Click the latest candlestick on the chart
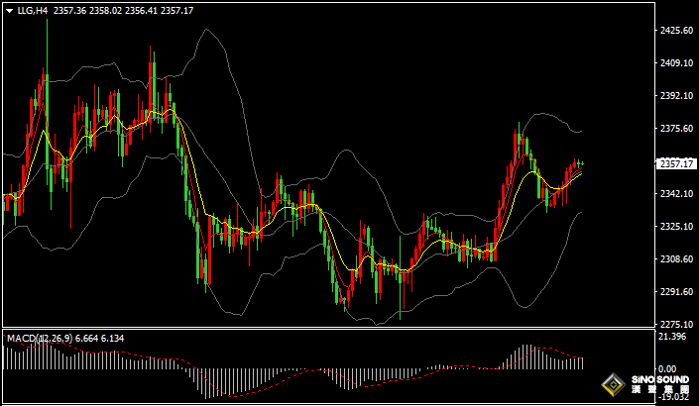 pyautogui.click(x=581, y=163)
